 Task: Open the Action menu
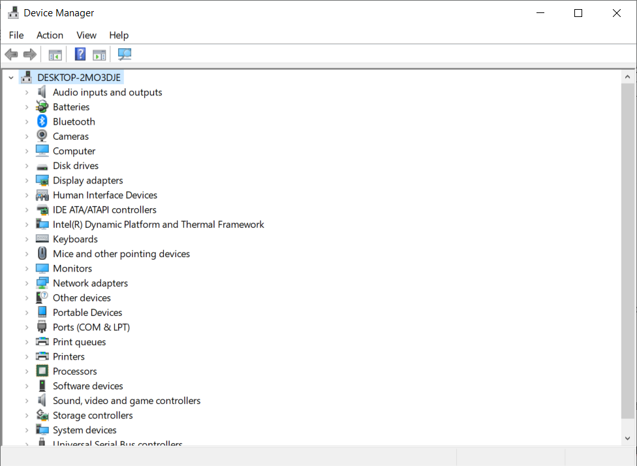tap(50, 35)
